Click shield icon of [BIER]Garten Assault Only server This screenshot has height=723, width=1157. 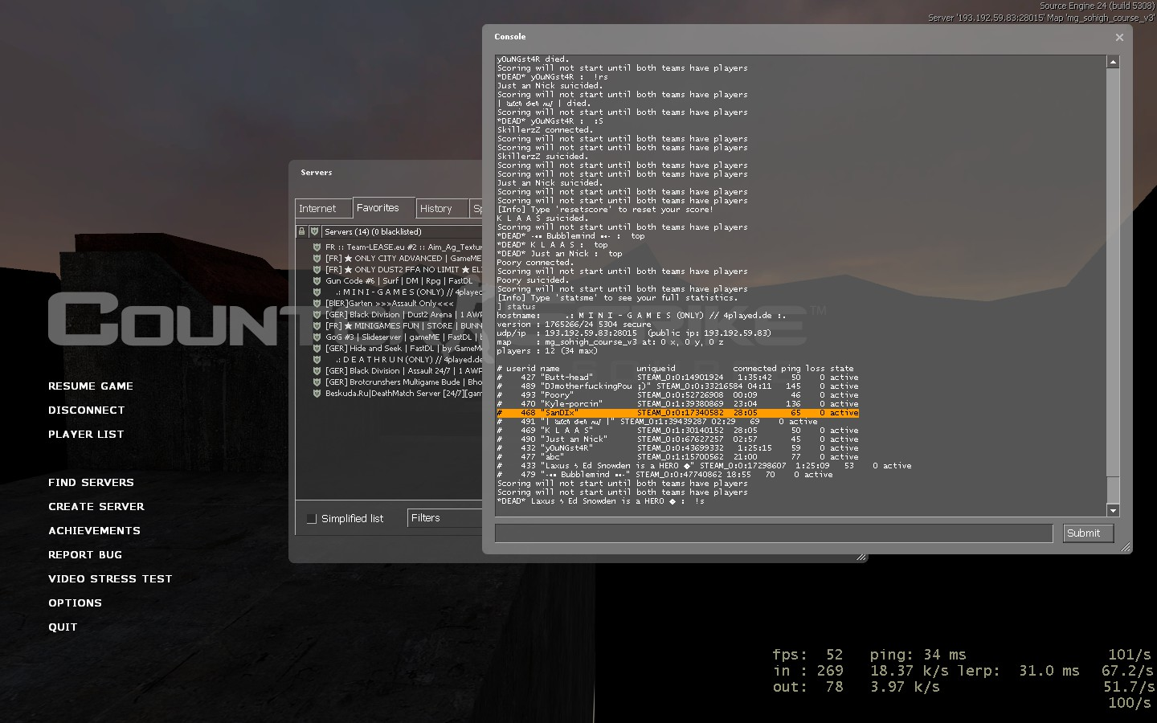coord(317,304)
